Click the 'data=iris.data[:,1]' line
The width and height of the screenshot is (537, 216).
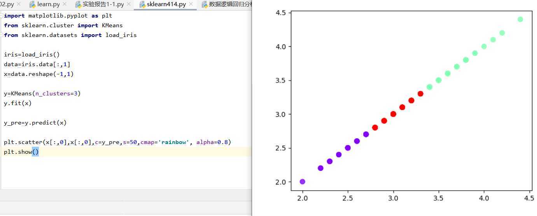click(37, 64)
